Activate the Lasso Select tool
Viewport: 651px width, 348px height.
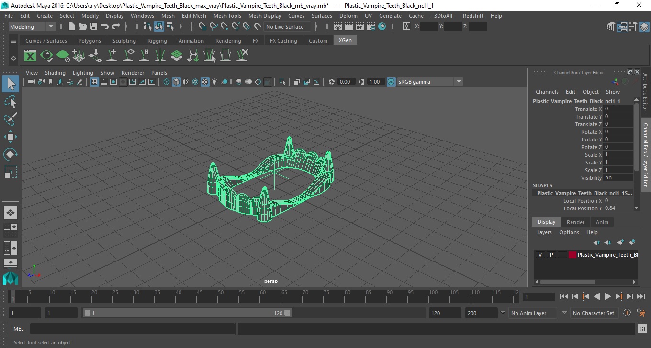pos(11,101)
